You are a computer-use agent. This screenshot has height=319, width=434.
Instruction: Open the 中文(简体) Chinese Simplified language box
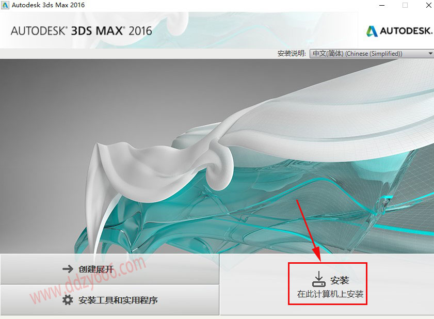372,54
